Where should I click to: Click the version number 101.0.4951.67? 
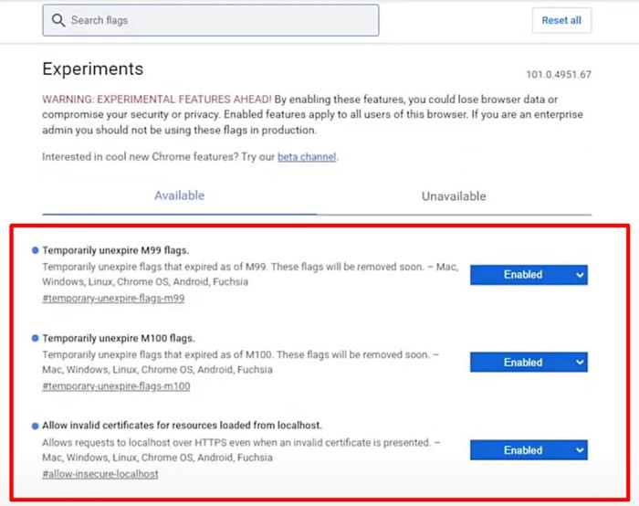point(559,75)
